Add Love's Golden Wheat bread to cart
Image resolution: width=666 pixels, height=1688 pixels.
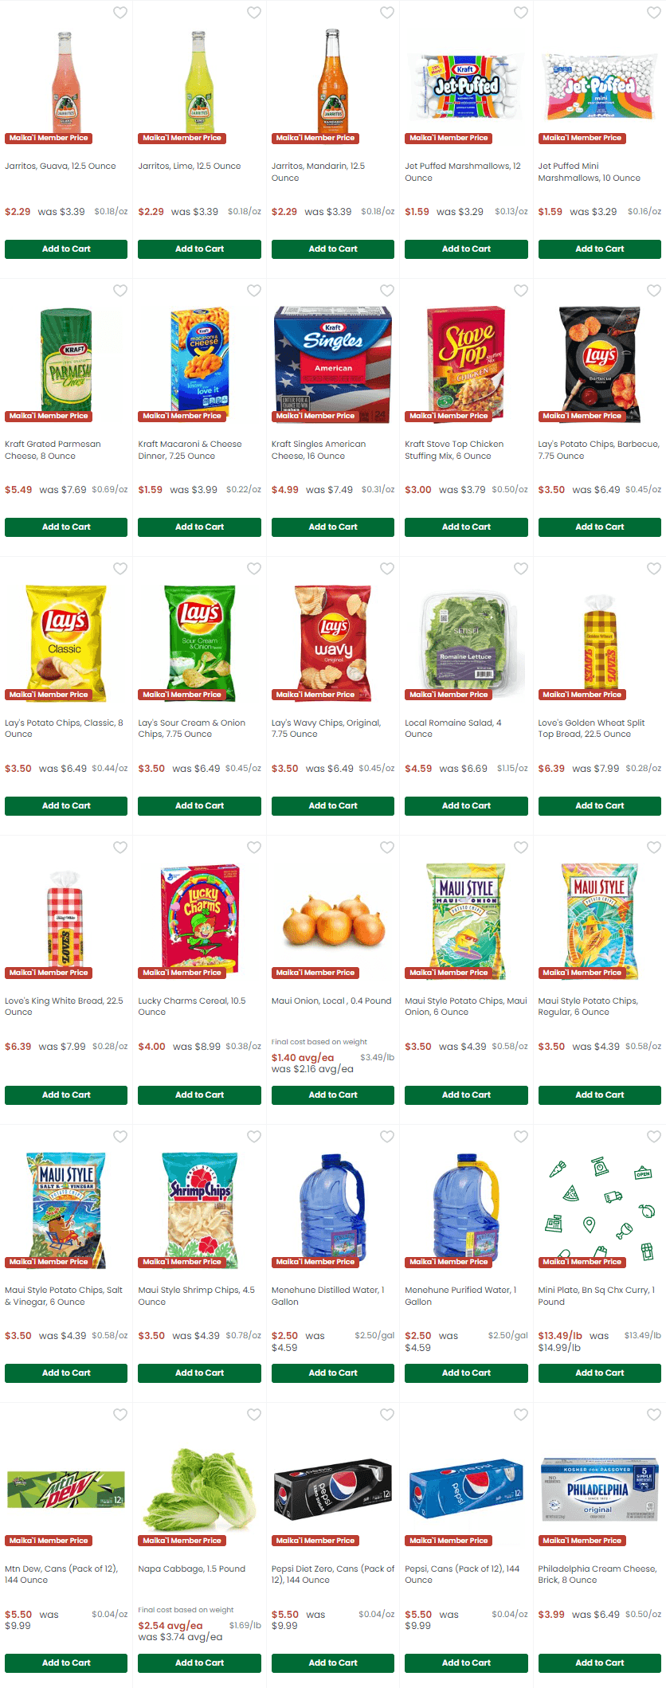pos(600,806)
